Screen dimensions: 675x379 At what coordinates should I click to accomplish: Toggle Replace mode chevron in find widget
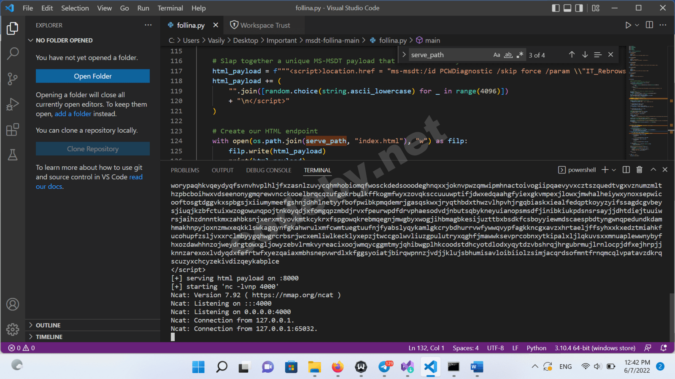[x=404, y=55]
